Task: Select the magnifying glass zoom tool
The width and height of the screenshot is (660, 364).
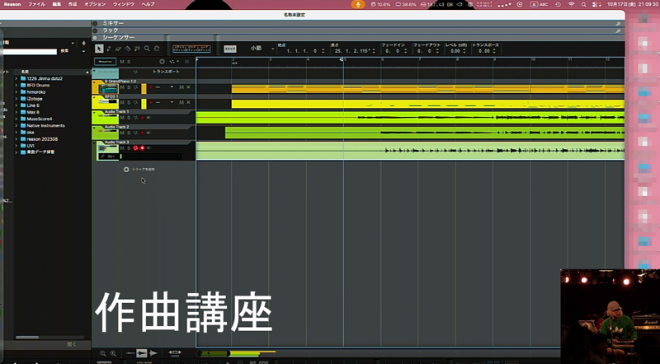Action: click(147, 49)
